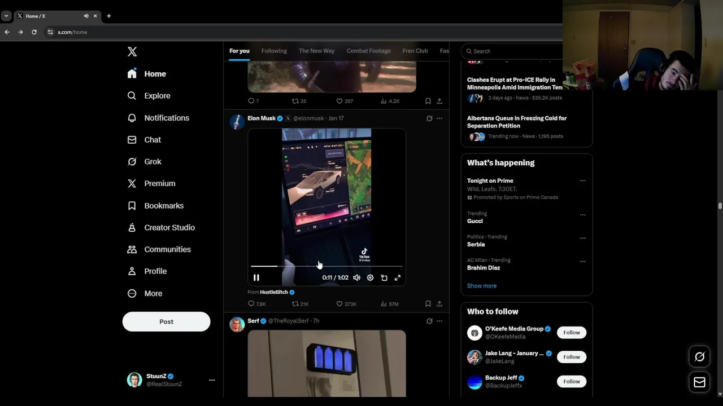Open Serf profile avatar
723x406 pixels.
point(237,324)
